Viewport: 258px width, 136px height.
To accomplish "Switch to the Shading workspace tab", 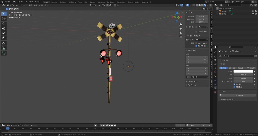I will click(92, 2).
